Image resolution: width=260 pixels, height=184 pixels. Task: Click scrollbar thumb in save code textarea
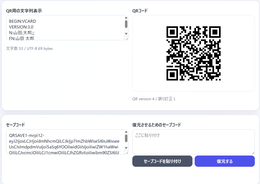tap(126, 138)
